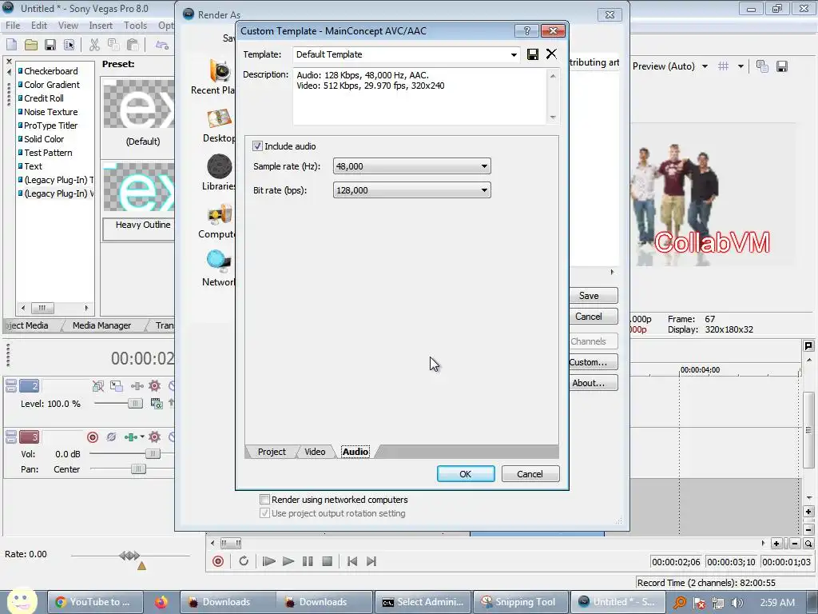Open the Tools menu
The width and height of the screenshot is (818, 614).
tap(135, 25)
